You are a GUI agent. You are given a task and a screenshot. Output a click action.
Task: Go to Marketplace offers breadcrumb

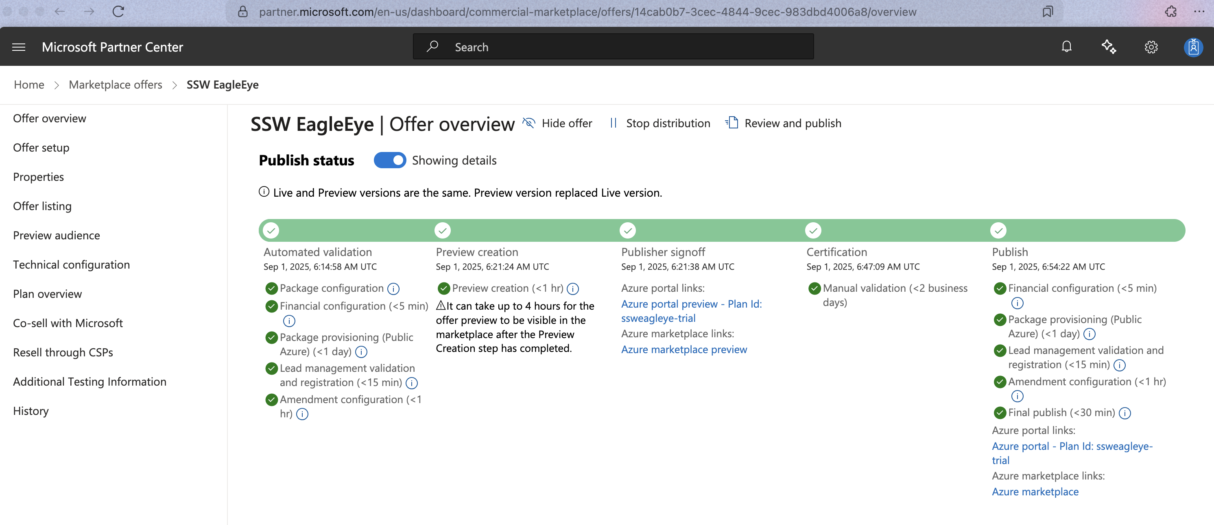(x=116, y=85)
